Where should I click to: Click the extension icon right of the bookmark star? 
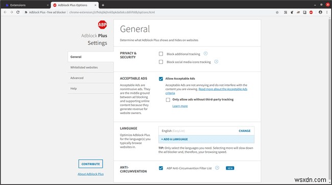[x=286, y=12]
